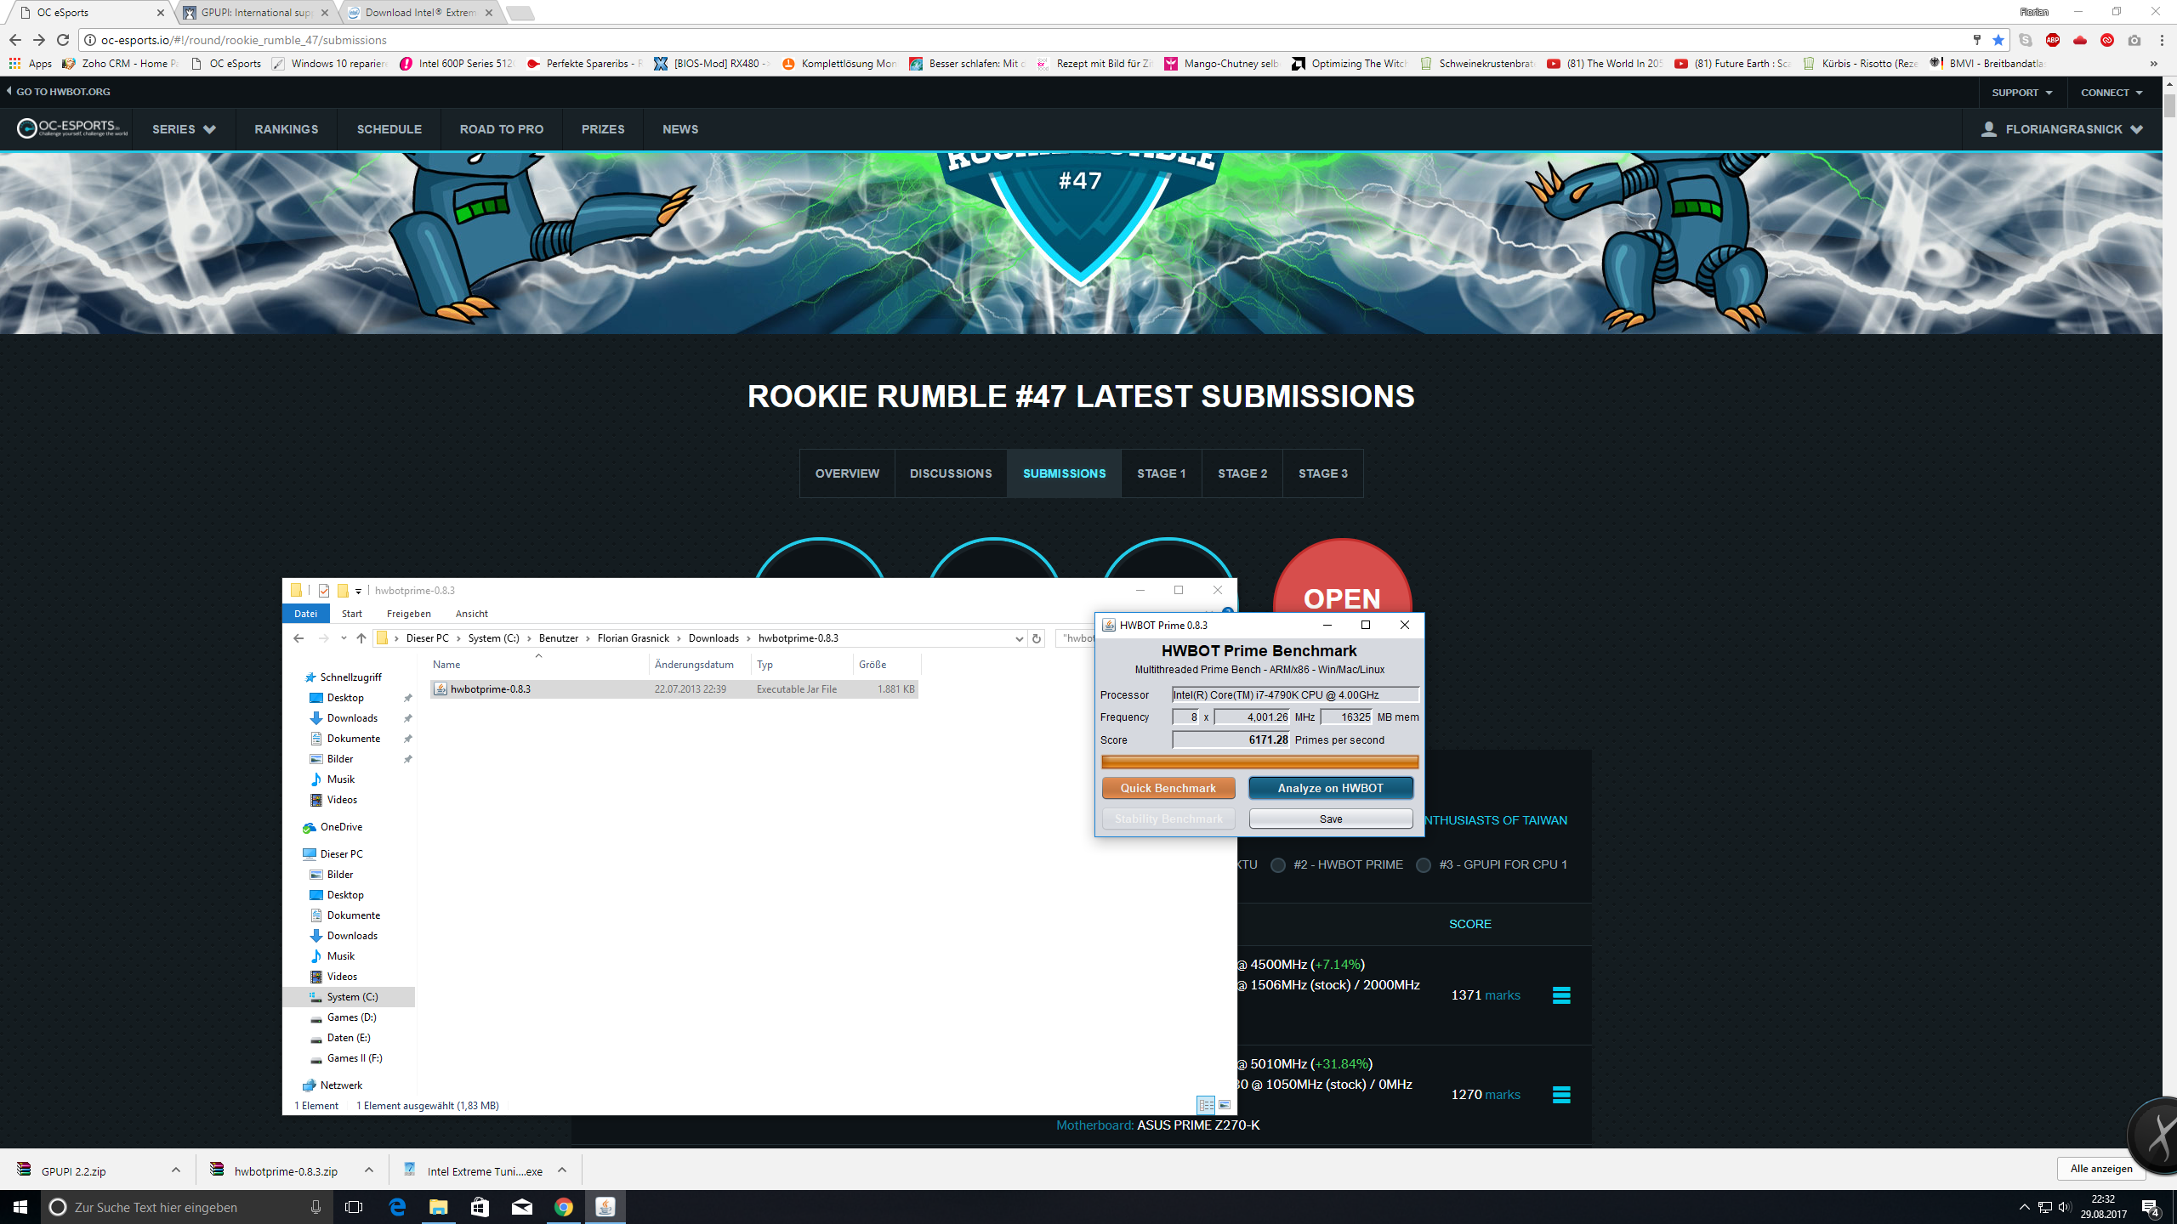Viewport: 2177px width, 1224px height.
Task: Open GPUPI 2.2.zip download options arrow
Action: coord(176,1170)
